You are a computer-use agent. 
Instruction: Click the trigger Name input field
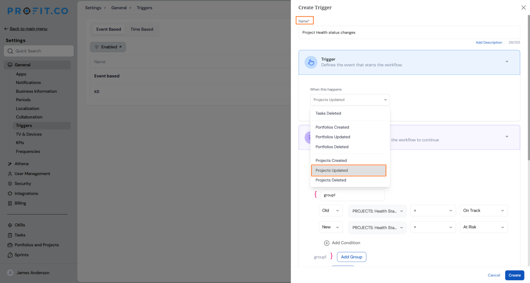click(x=409, y=33)
